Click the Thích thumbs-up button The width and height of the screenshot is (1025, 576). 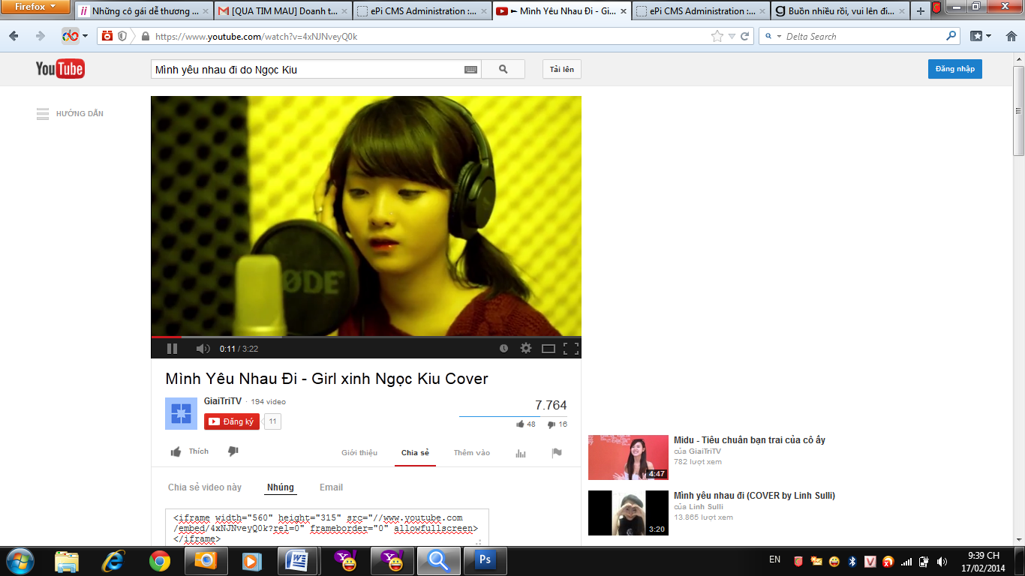tap(188, 451)
